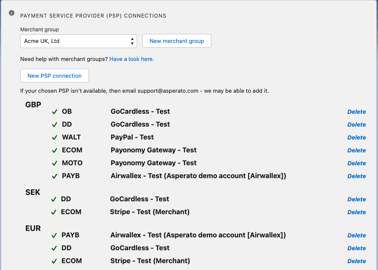Delete the SEK ECOM Stripe connection
This screenshot has height=270, width=378.
pos(357,212)
